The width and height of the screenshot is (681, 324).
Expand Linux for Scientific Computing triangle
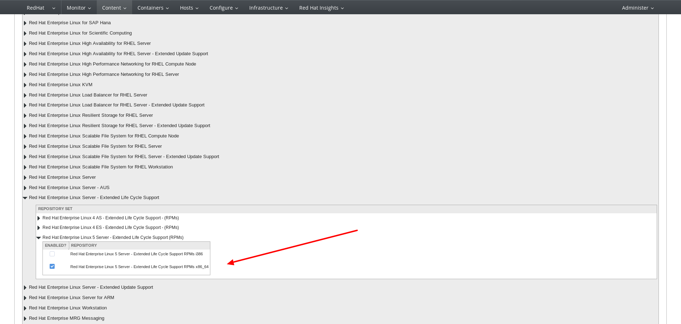click(25, 33)
